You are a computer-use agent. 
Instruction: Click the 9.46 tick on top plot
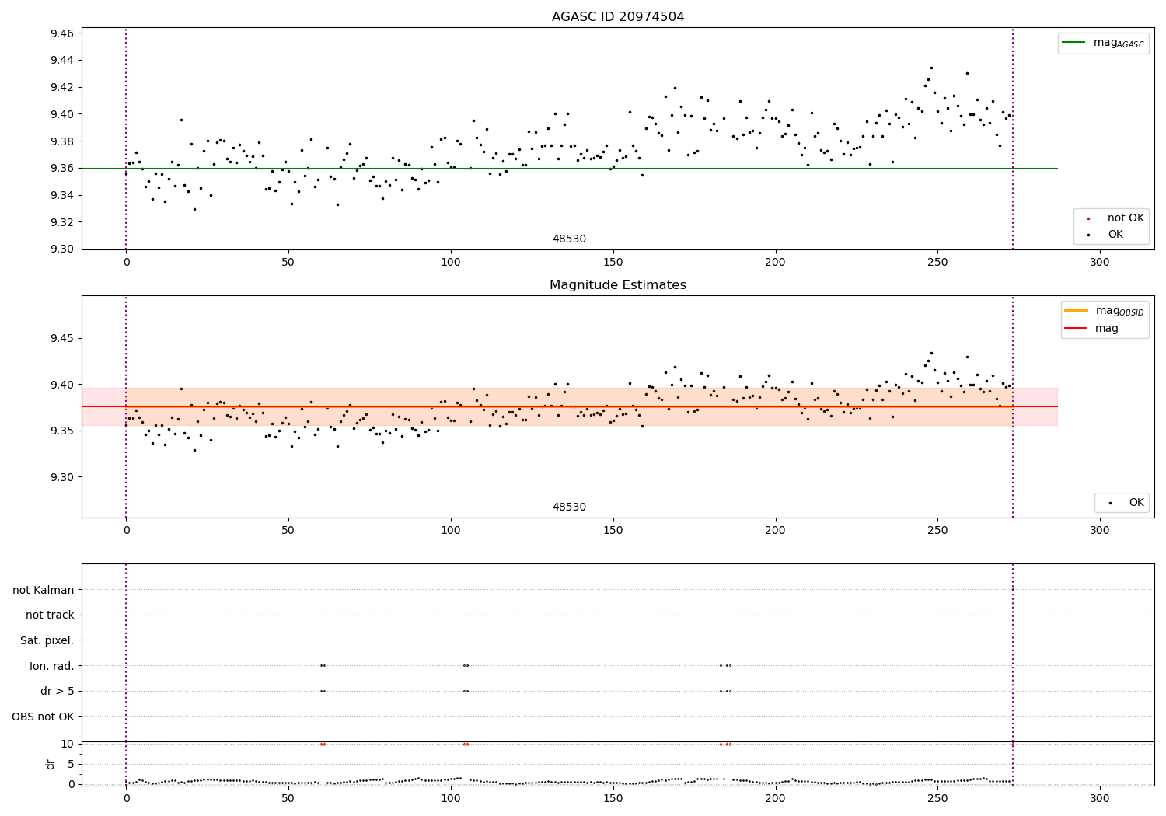pyautogui.click(x=63, y=33)
